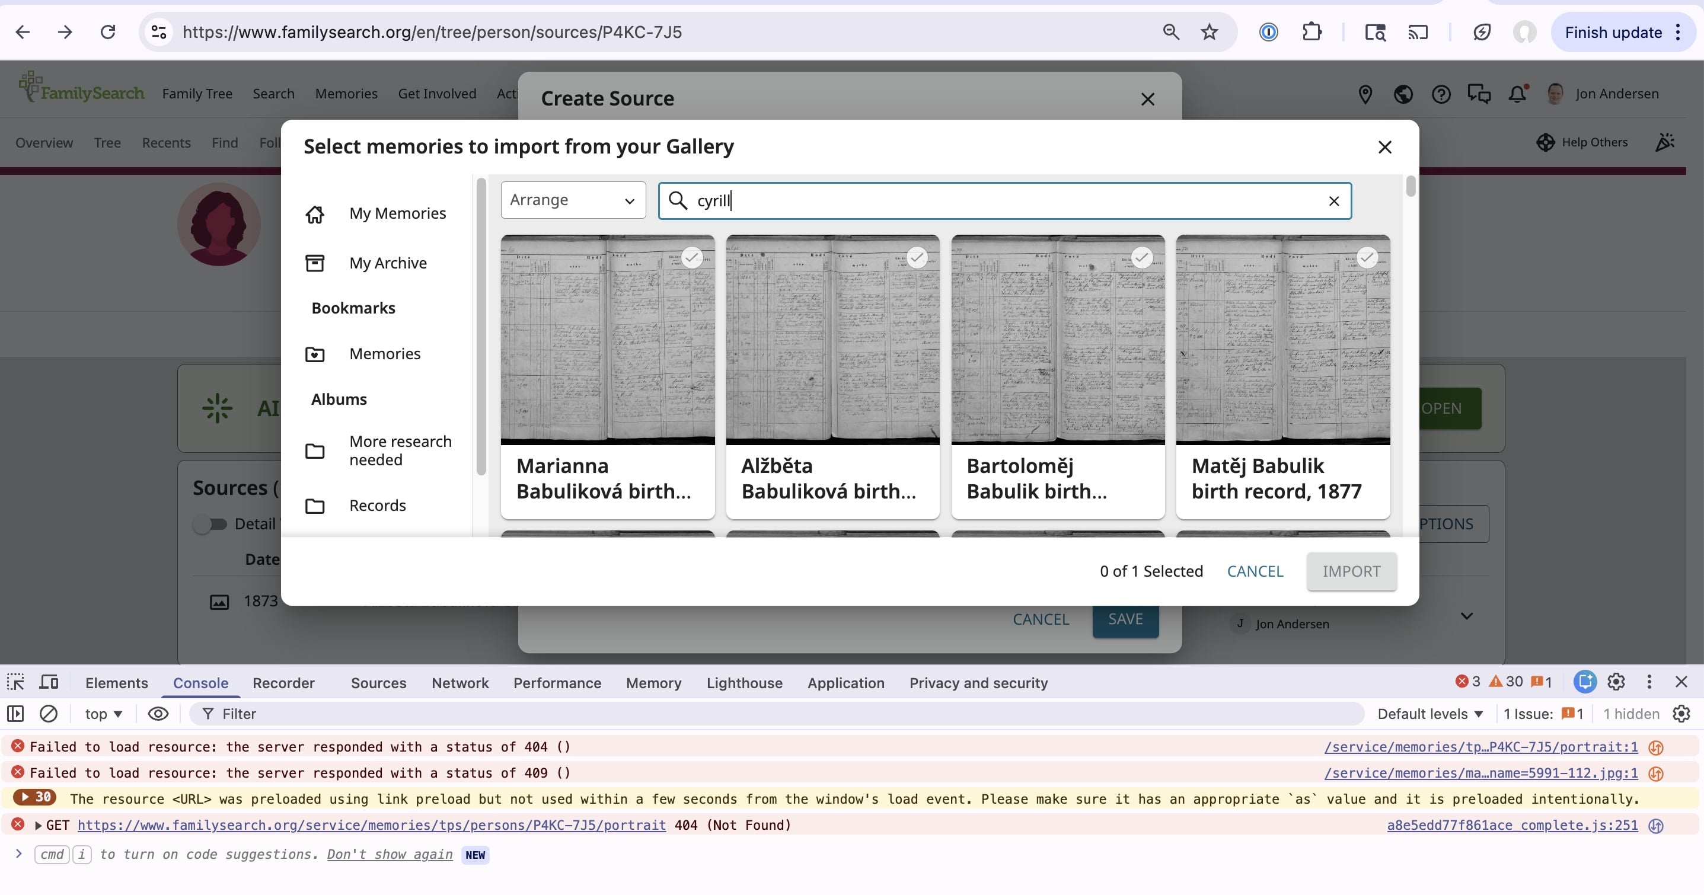Click the notifications bell icon
1704x895 pixels.
pyautogui.click(x=1517, y=94)
